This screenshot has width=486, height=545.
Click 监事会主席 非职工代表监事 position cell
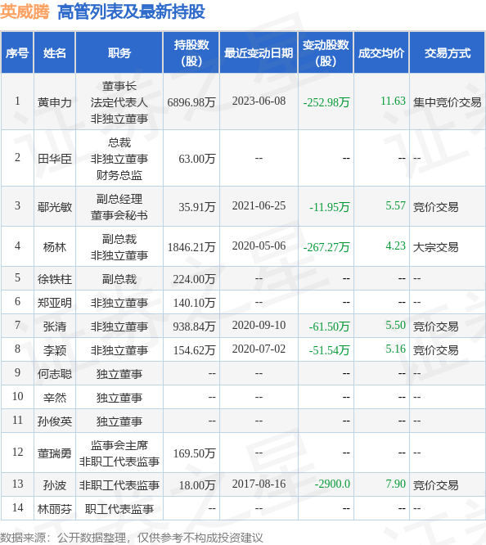[119, 453]
